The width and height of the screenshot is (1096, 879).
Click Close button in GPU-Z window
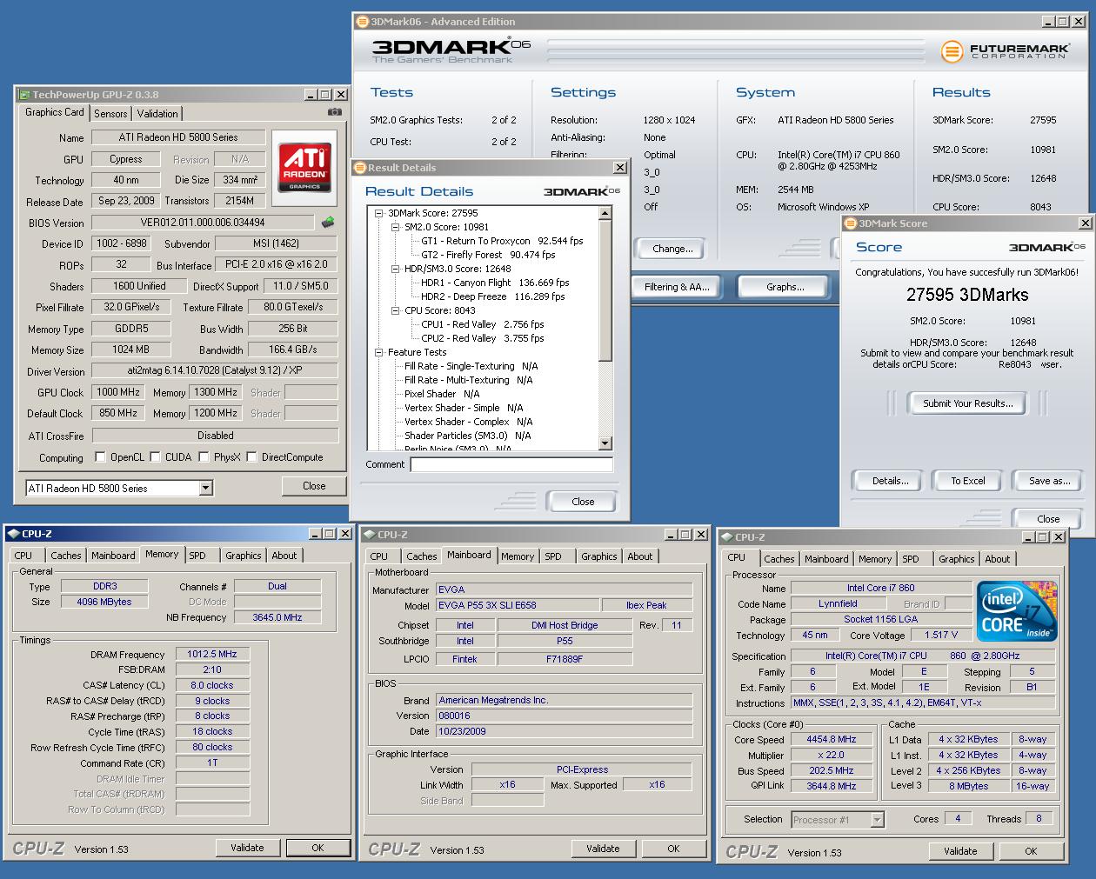314,486
